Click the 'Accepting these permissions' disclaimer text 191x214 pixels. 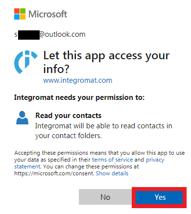coord(99,163)
